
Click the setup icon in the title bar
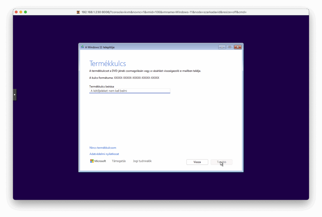(82, 47)
